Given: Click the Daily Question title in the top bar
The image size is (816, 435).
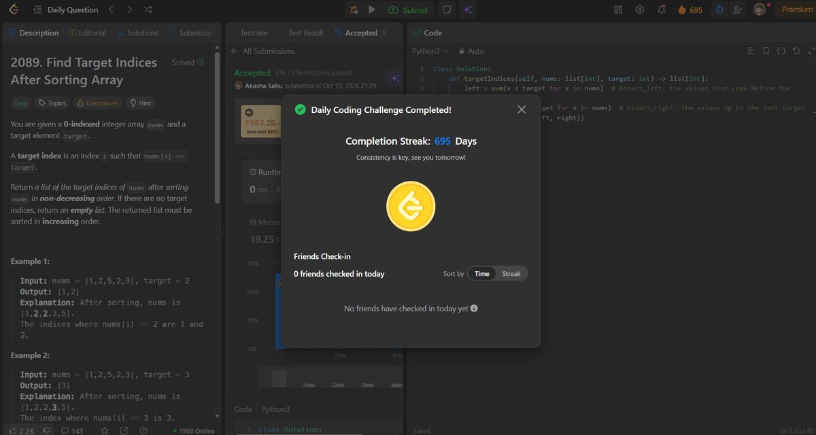Looking at the screenshot, I should (x=73, y=10).
